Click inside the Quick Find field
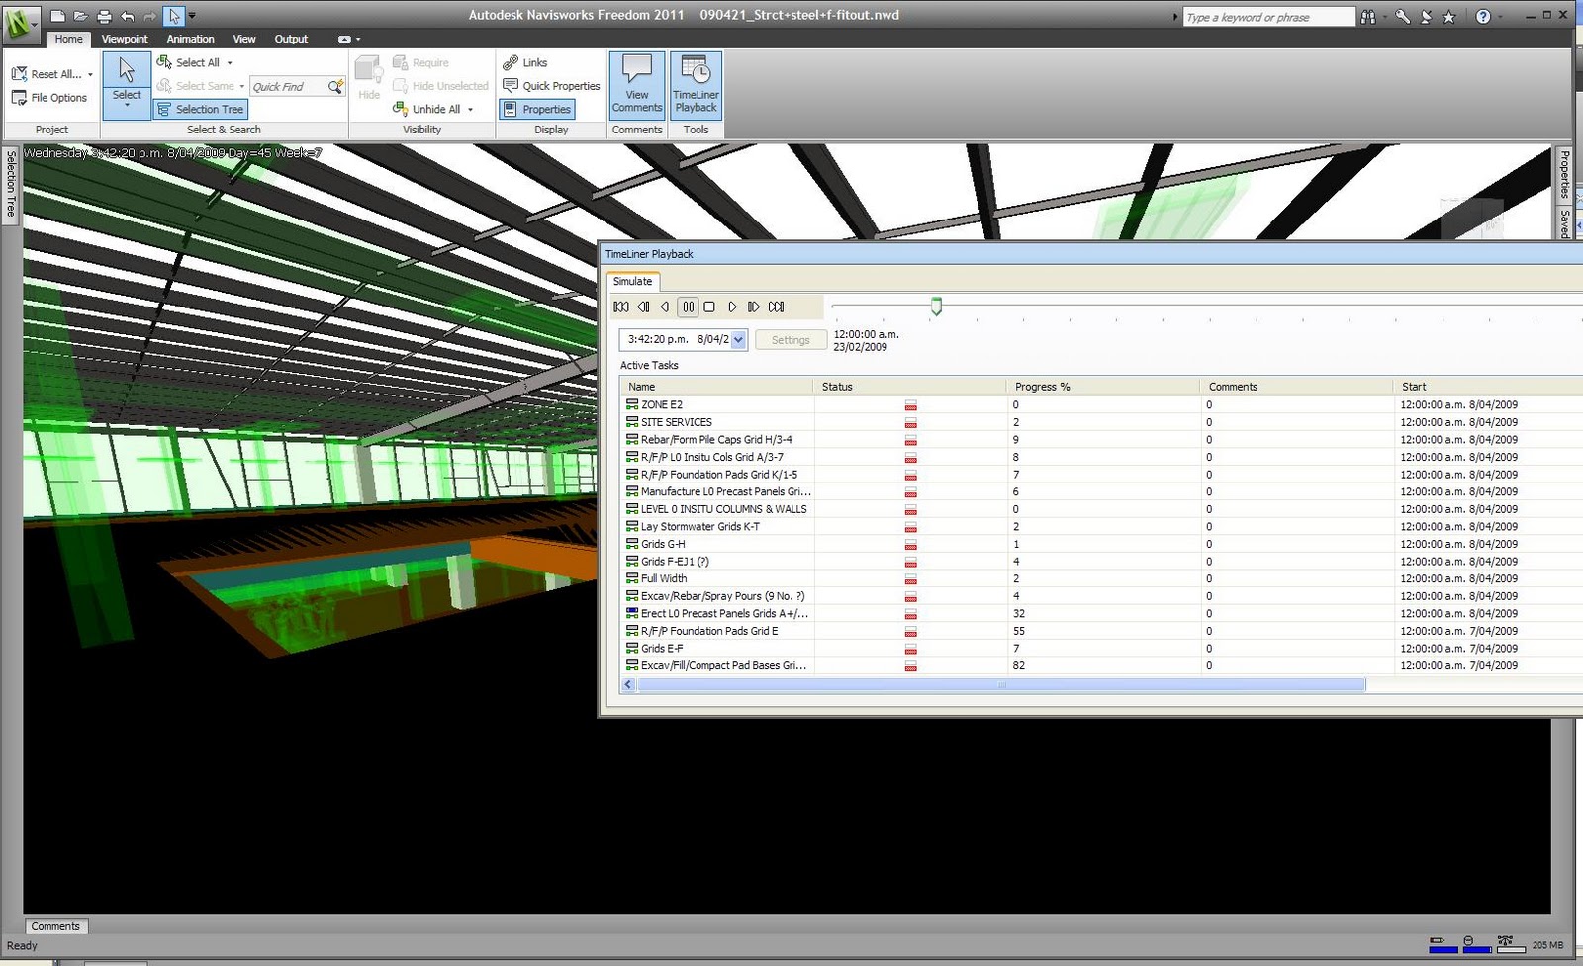The width and height of the screenshot is (1583, 966). point(289,87)
